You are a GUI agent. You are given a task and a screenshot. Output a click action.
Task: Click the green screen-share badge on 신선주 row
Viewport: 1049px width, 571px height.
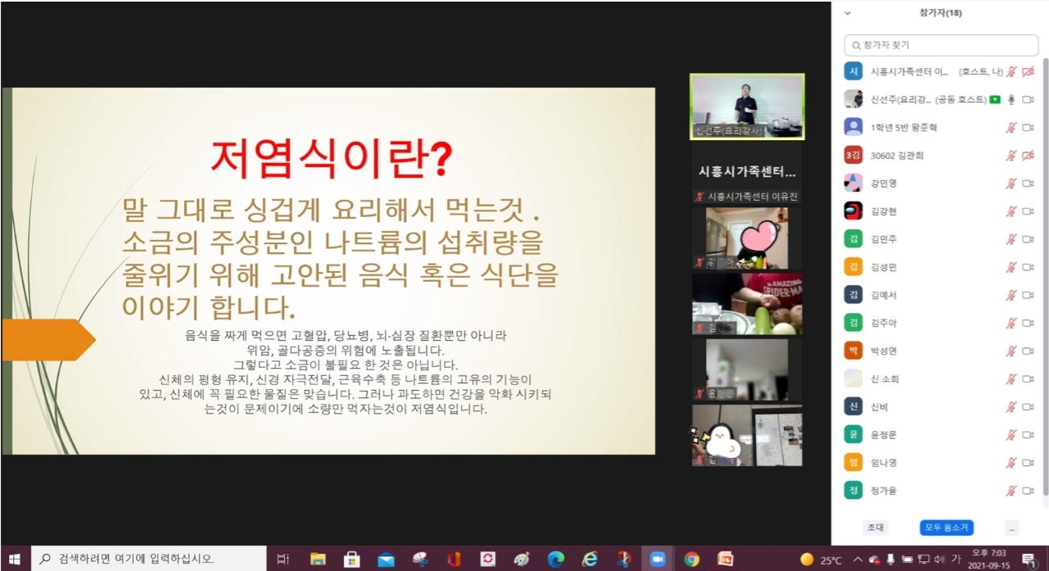click(995, 99)
